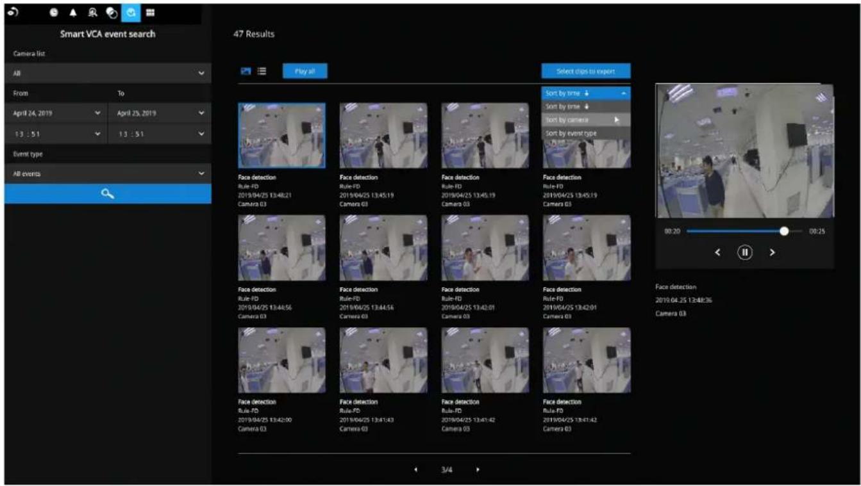Select thumbnail with timestamp 13:48:21
861x486 pixels.
click(281, 136)
